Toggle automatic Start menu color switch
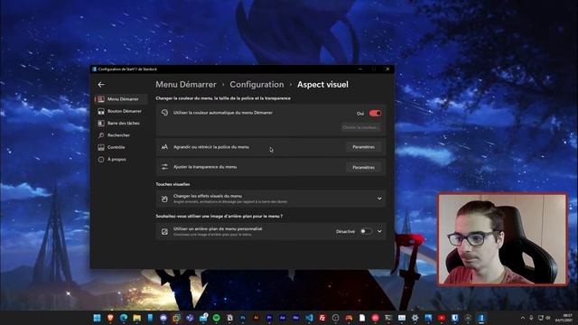578x325 pixels. (376, 113)
